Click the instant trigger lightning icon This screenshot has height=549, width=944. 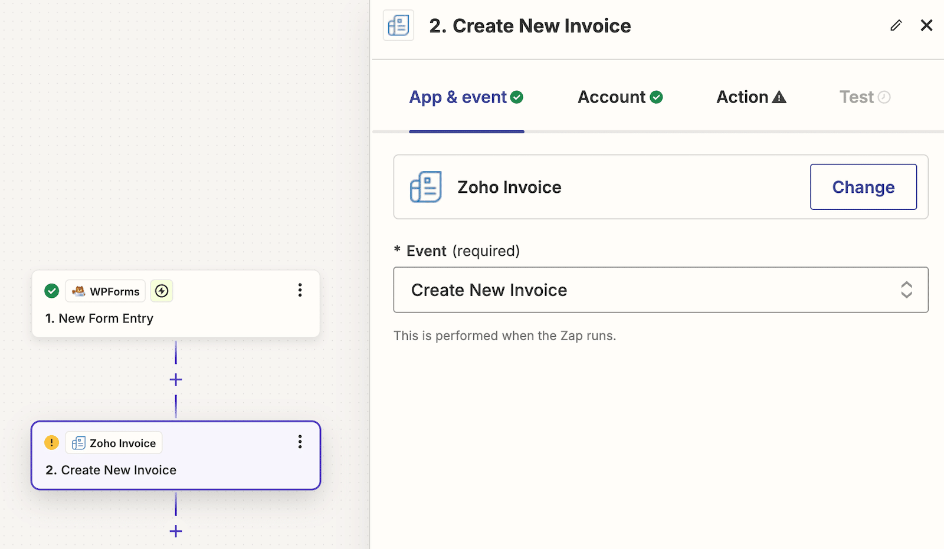coord(162,291)
